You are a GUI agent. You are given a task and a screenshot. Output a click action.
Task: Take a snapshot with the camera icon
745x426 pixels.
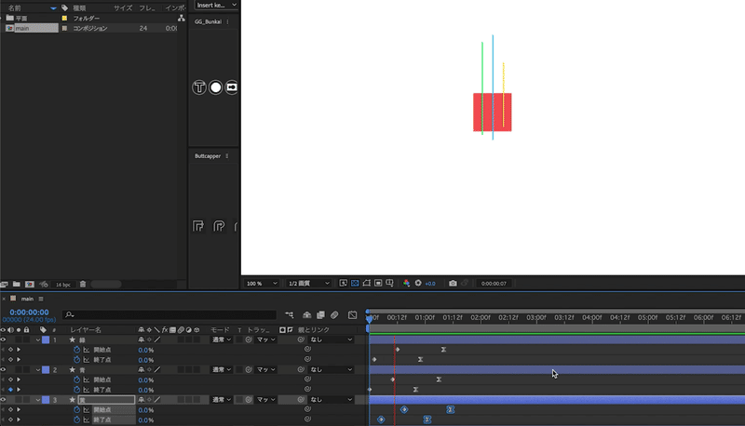click(453, 283)
